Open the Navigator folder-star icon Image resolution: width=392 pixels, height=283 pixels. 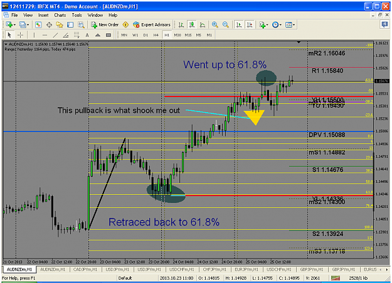pyautogui.click(x=60, y=24)
